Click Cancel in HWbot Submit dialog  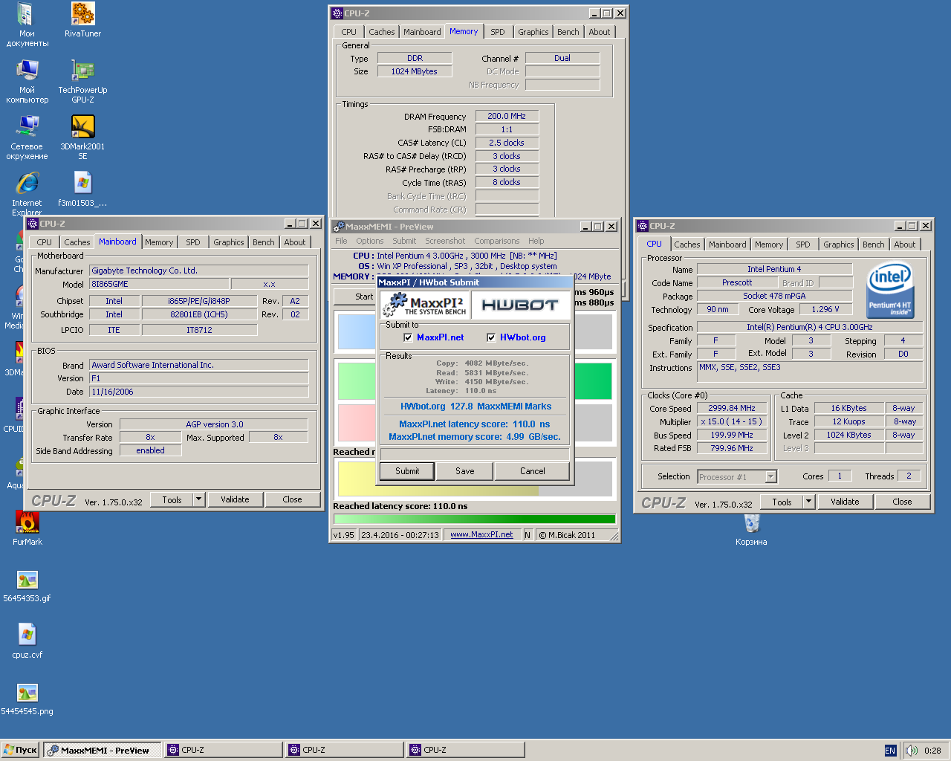click(532, 471)
